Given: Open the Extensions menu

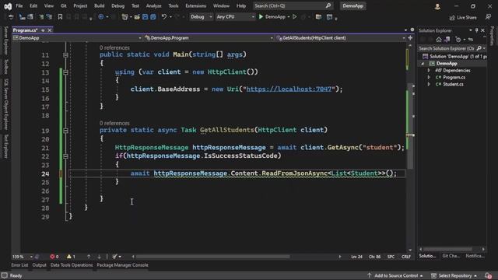Looking at the screenshot, I should pyautogui.click(x=195, y=5).
